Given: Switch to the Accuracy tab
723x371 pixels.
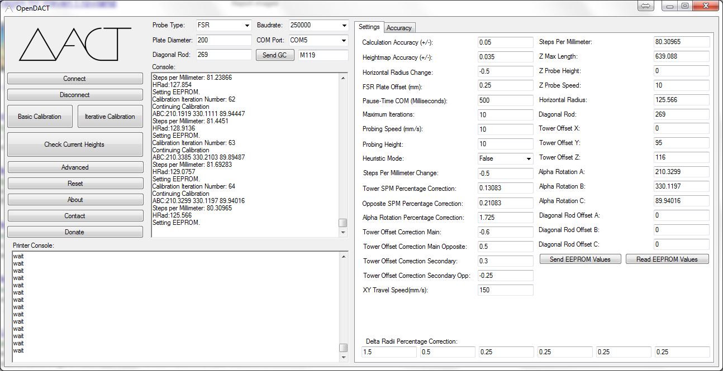Looking at the screenshot, I should (x=399, y=27).
